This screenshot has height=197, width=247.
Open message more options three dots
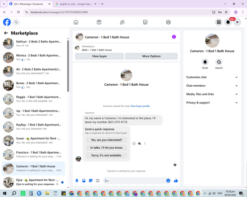coord(145,143)
